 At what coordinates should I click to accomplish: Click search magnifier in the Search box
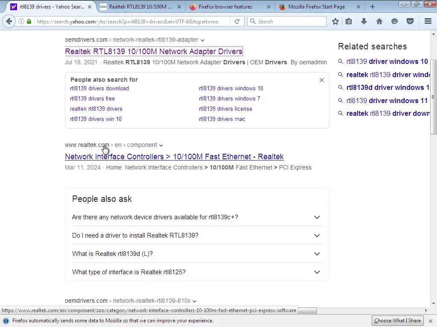[253, 21]
